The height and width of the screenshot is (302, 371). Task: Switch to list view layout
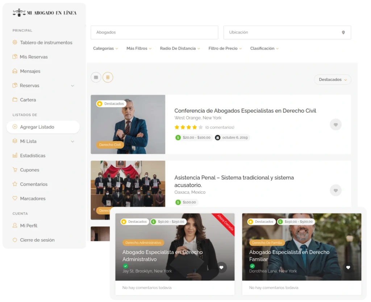[x=108, y=77]
